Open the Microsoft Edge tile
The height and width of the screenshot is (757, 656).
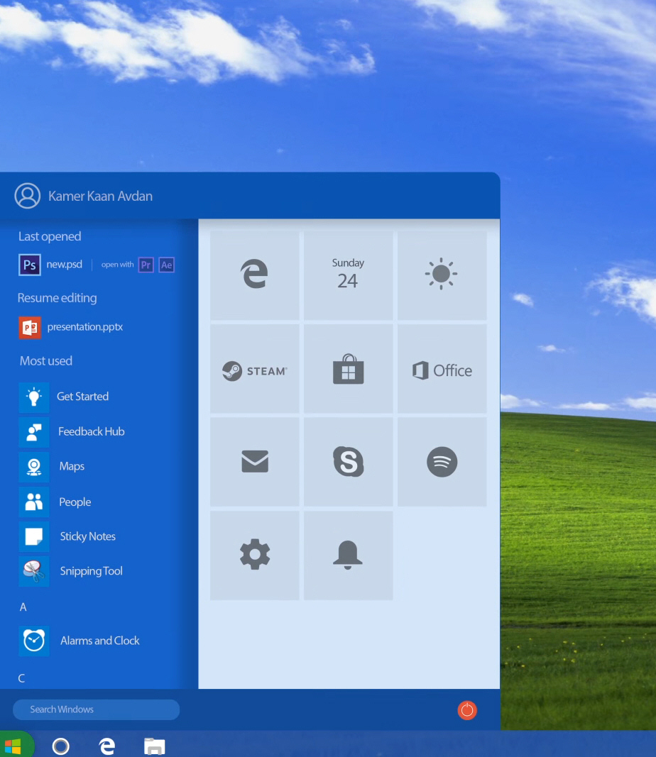coord(254,275)
